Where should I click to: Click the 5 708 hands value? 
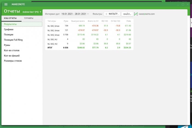[x=66, y=35]
